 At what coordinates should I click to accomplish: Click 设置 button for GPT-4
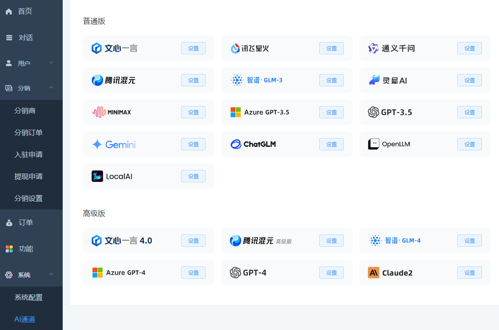pos(331,273)
